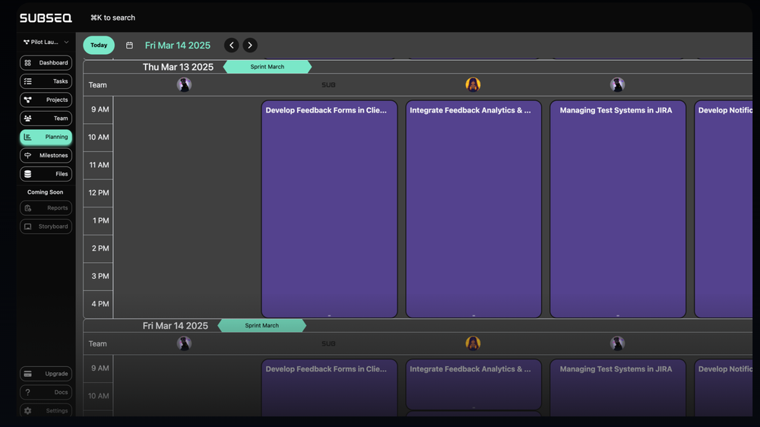
Task: Click the ⌘K to search field
Action: coord(112,17)
